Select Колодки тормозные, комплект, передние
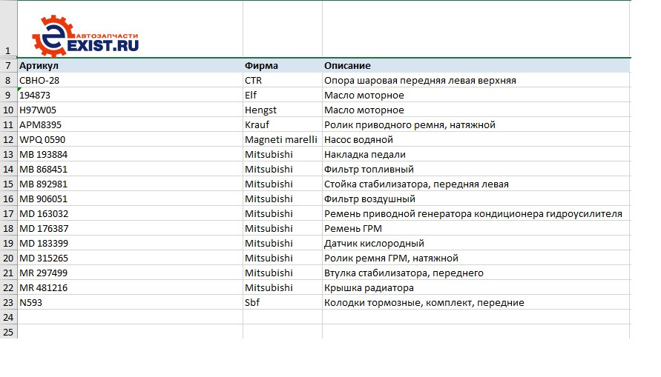Image resolution: width=661 pixels, height=377 pixels. (x=476, y=302)
